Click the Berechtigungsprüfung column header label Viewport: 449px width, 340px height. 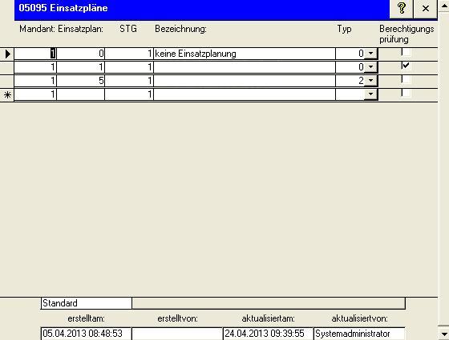407,34
